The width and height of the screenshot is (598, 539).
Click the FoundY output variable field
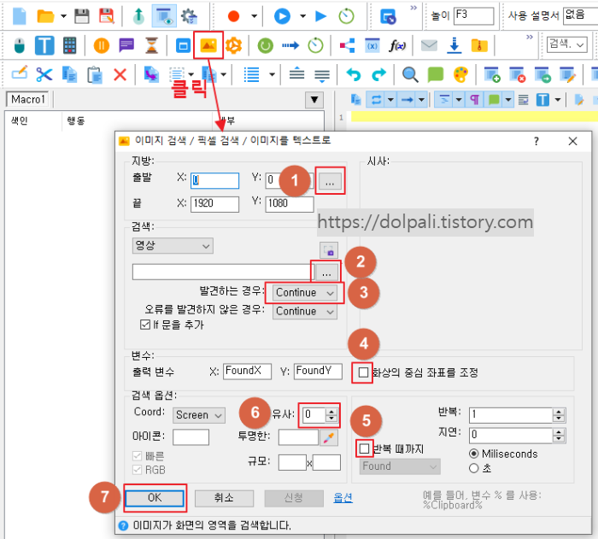[318, 371]
